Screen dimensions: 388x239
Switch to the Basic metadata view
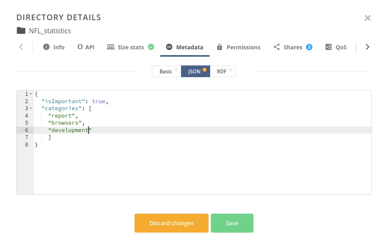pyautogui.click(x=166, y=71)
